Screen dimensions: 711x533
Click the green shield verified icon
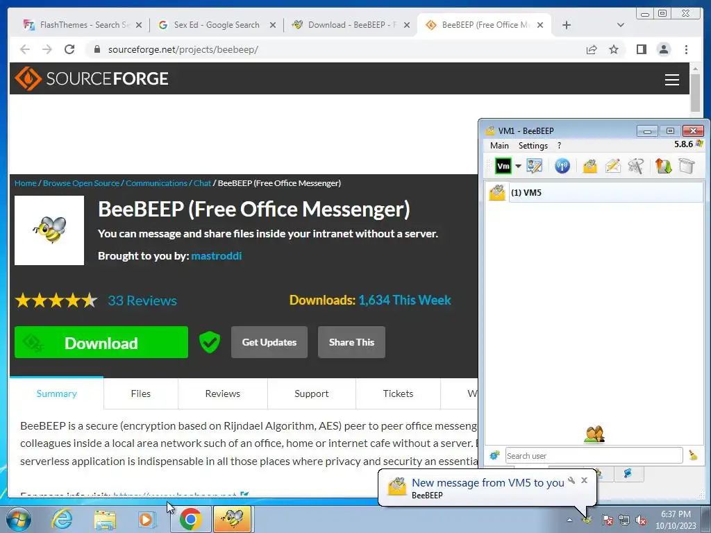[x=210, y=342]
